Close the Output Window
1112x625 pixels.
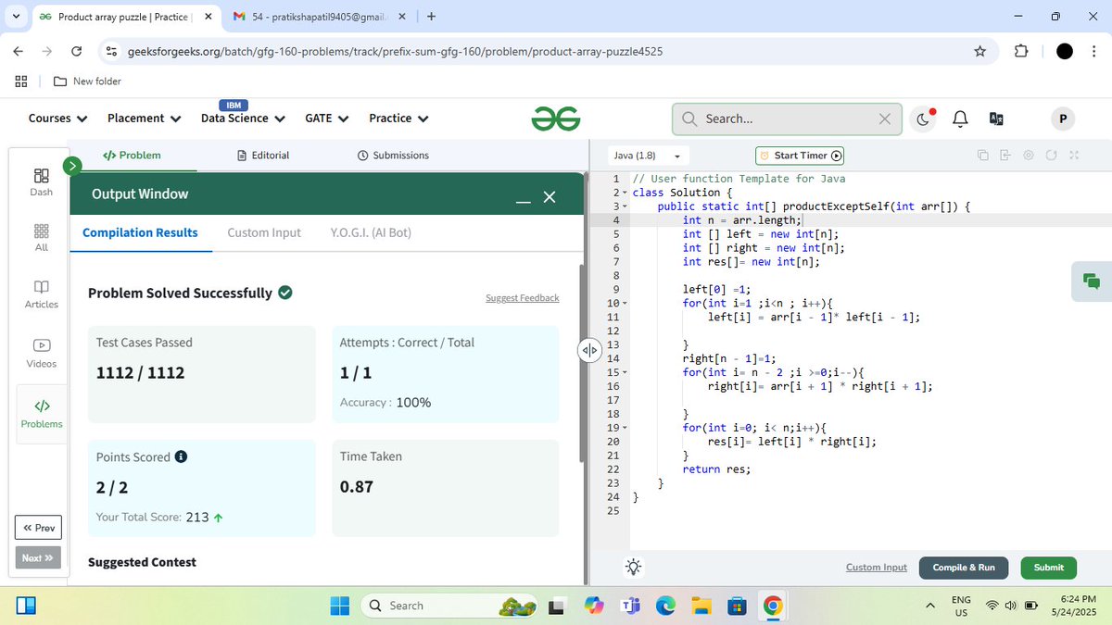tap(550, 197)
